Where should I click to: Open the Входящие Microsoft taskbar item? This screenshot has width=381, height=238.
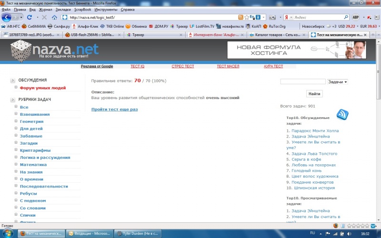(x=90, y=234)
